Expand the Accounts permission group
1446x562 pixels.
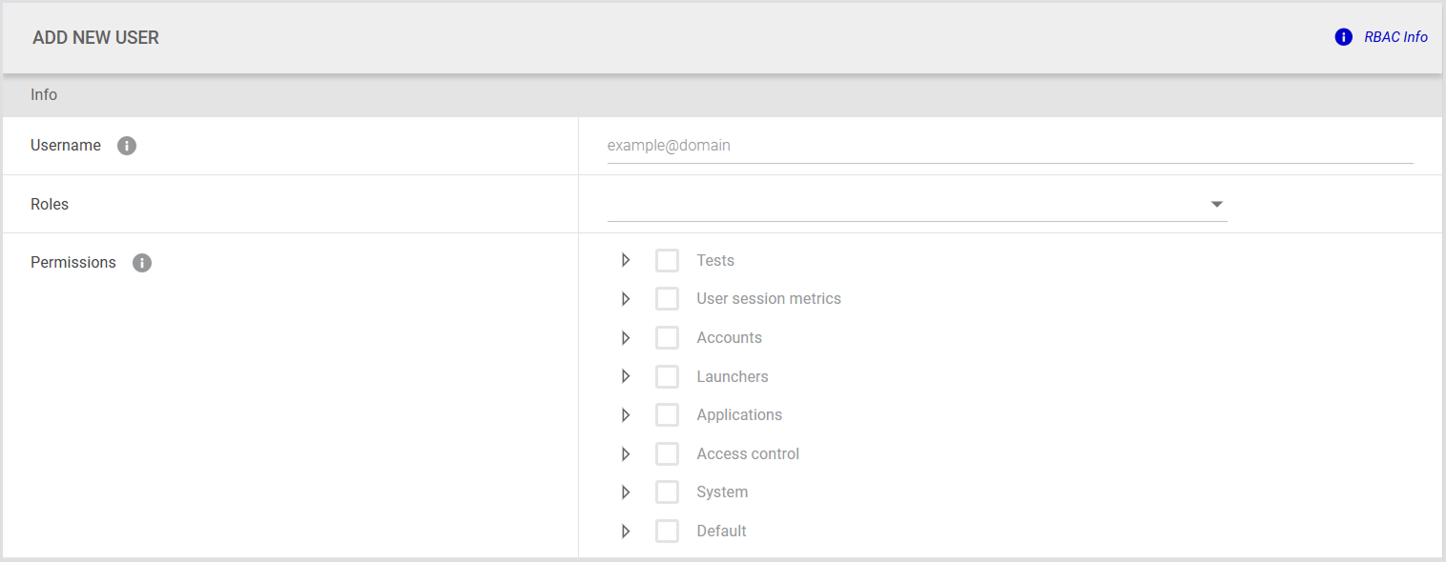[626, 337]
